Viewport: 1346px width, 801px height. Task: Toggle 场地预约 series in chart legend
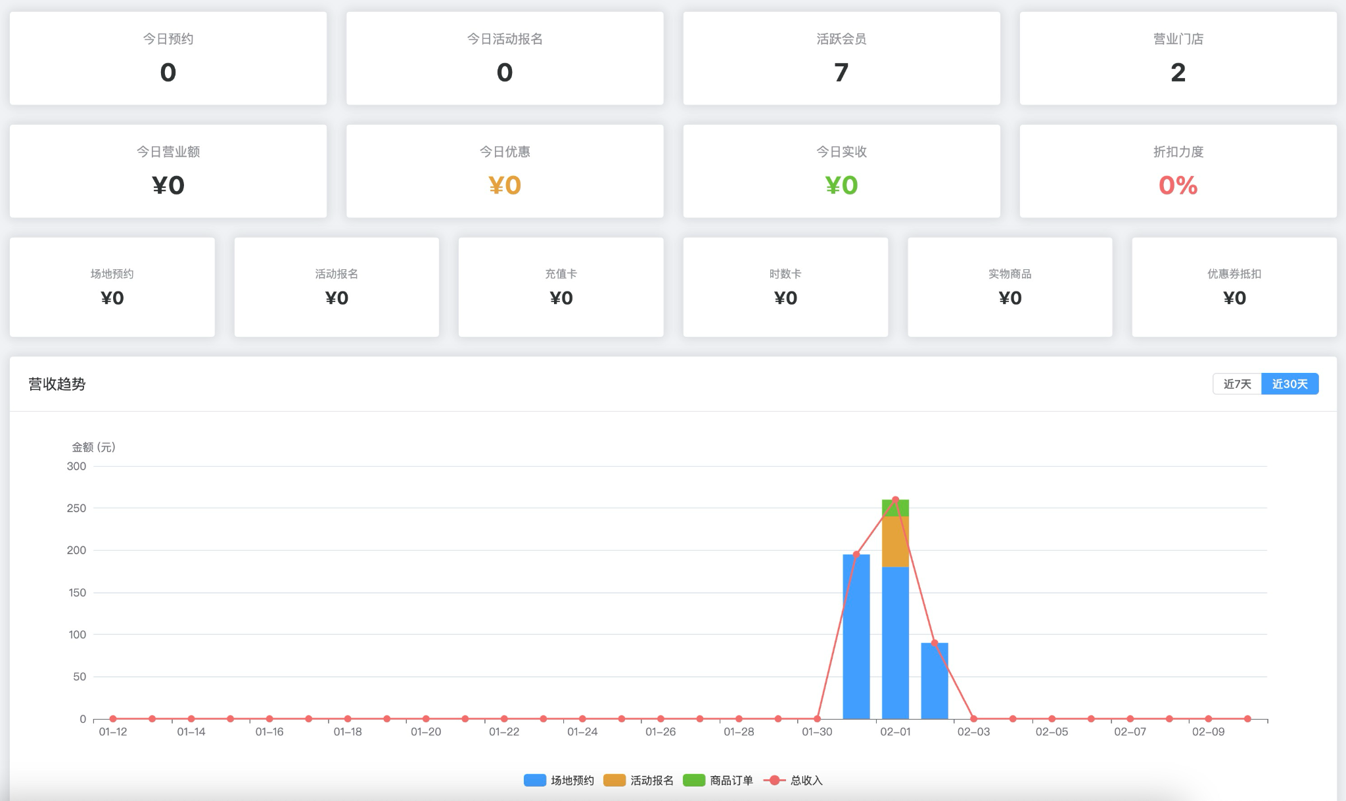coord(572,780)
